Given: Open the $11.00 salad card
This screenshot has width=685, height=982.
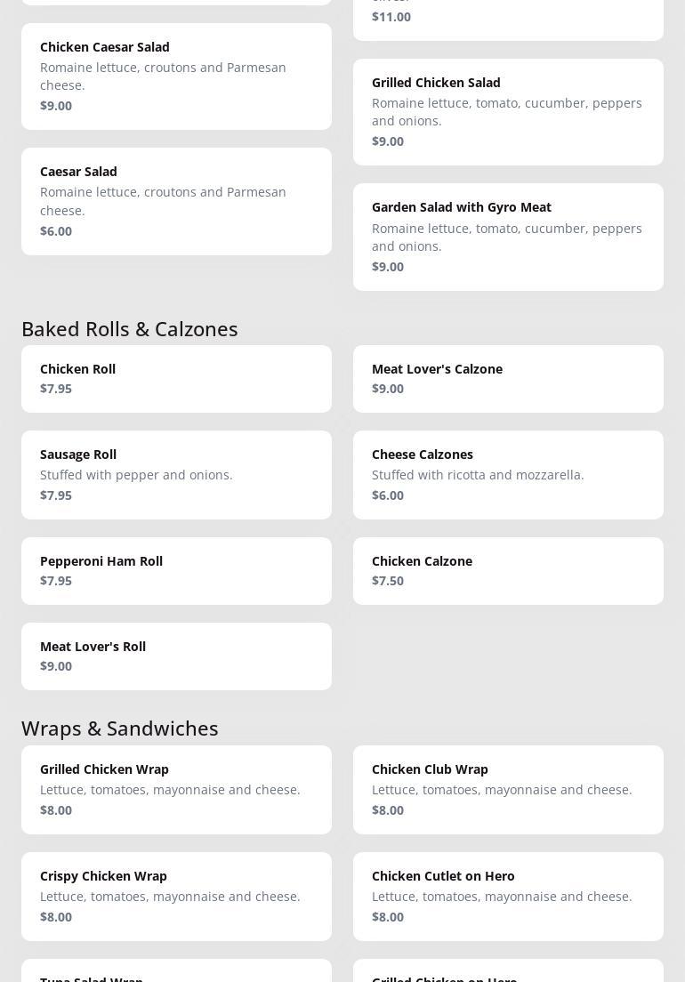Looking at the screenshot, I should 508,18.
